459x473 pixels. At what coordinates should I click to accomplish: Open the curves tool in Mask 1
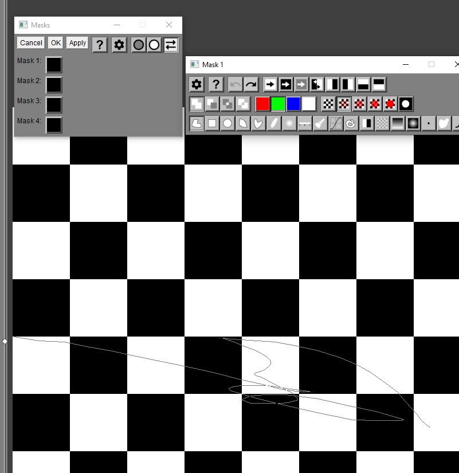(x=336, y=123)
